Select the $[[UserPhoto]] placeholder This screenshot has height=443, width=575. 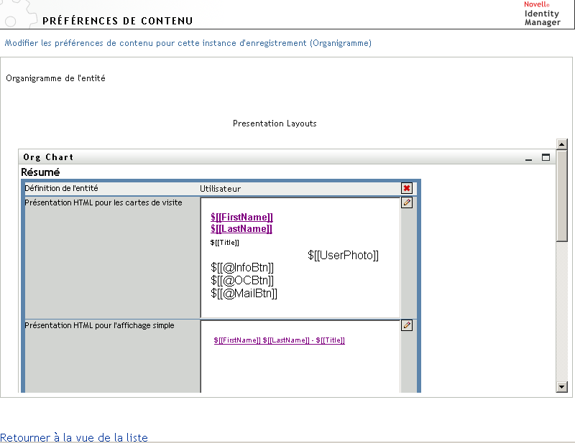pos(343,256)
